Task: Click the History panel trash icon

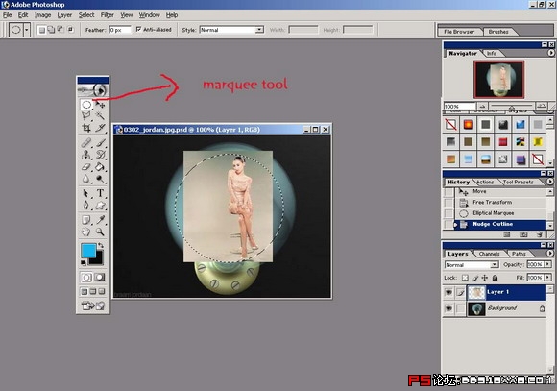Action: (540, 234)
